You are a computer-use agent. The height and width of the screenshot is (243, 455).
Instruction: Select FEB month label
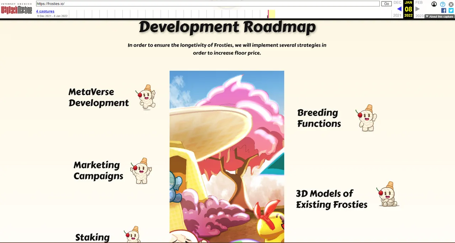[x=419, y=2]
